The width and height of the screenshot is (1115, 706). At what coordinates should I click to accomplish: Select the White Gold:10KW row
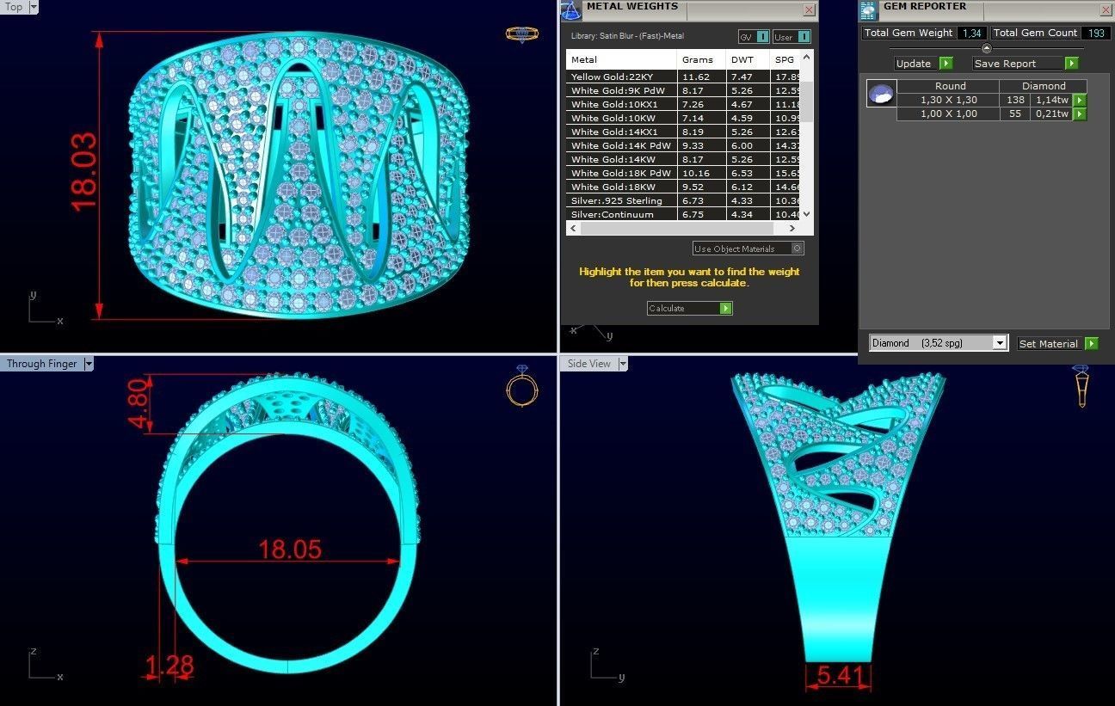pyautogui.click(x=683, y=118)
